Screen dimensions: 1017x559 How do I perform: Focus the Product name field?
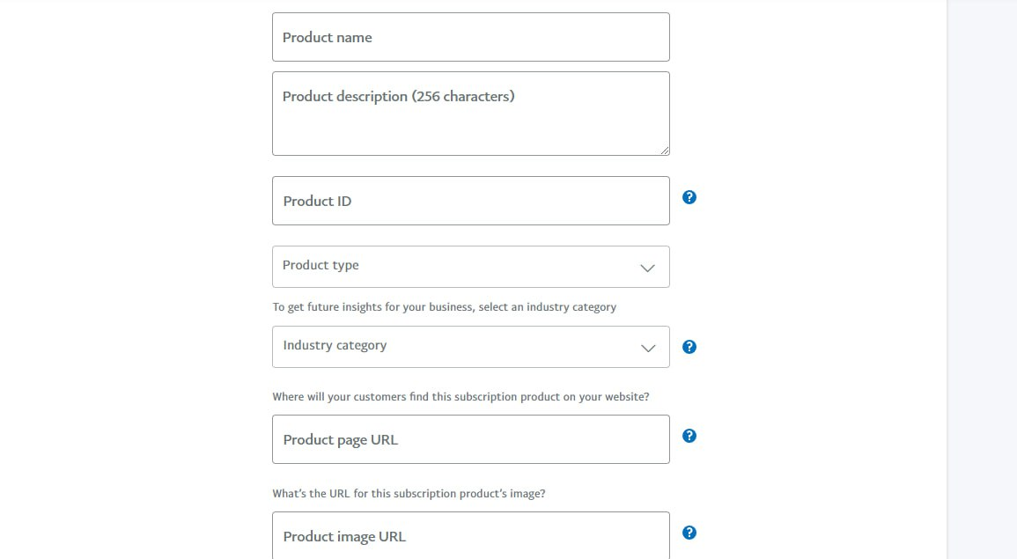[x=470, y=37]
